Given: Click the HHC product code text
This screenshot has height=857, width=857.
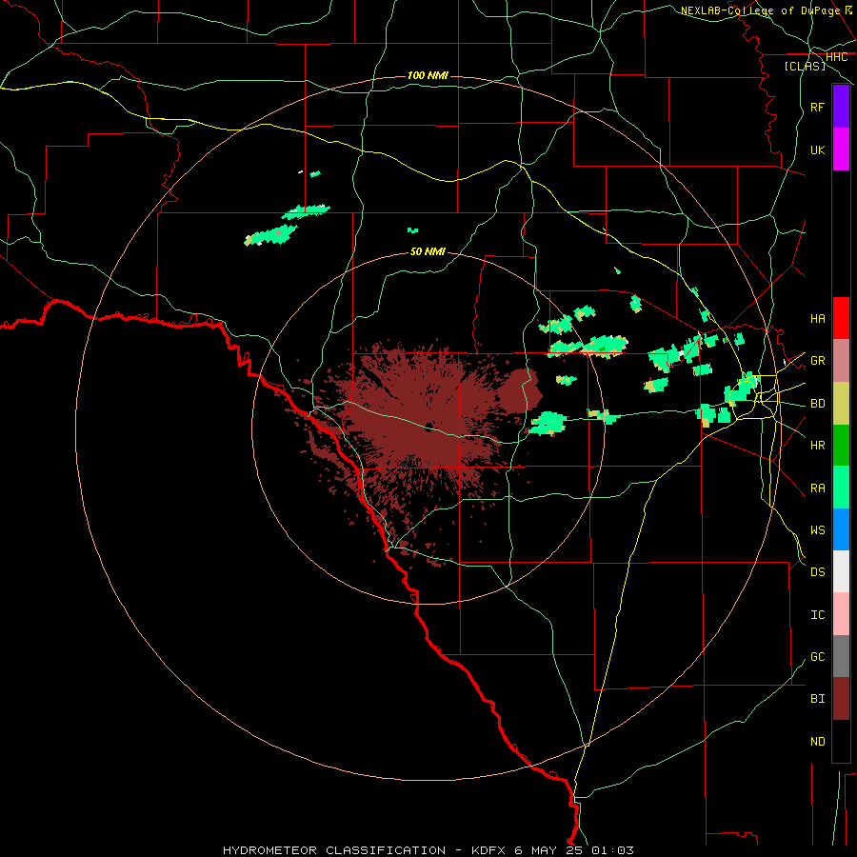Looking at the screenshot, I should [836, 57].
